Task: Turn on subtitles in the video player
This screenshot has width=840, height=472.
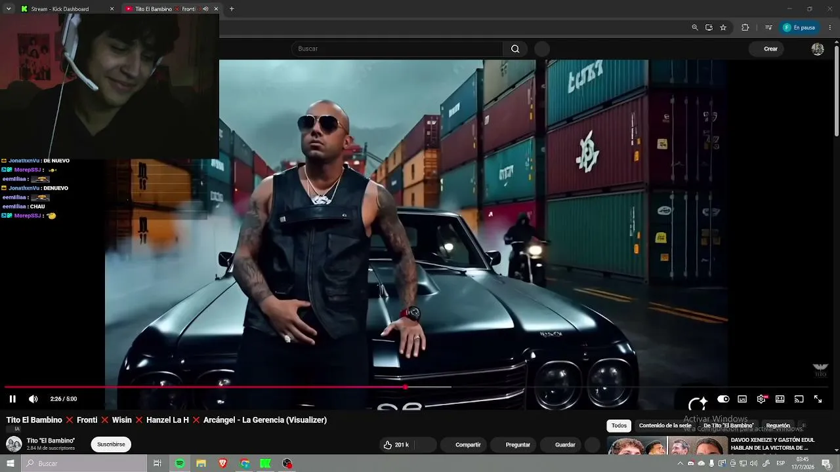Action: coord(742,399)
